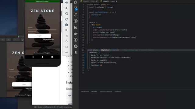Open VS Code Explorer files icon
This screenshot has height=109, width=195.
(x=76, y=2)
